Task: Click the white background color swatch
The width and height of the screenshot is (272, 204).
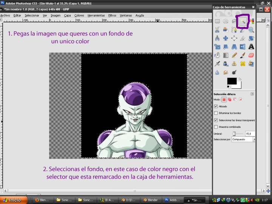Action: click(x=239, y=86)
